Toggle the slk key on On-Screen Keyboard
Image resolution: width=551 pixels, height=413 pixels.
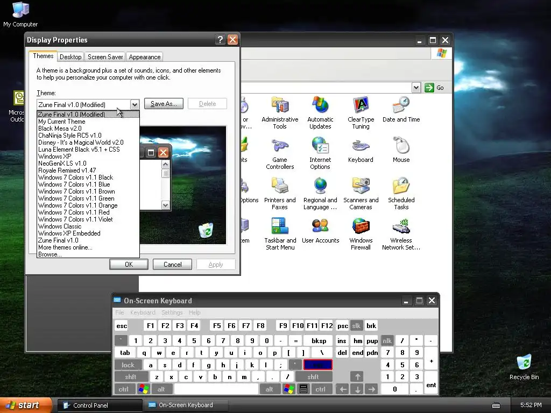pyautogui.click(x=356, y=325)
